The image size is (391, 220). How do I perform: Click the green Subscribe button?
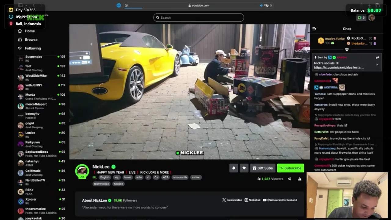291,168
